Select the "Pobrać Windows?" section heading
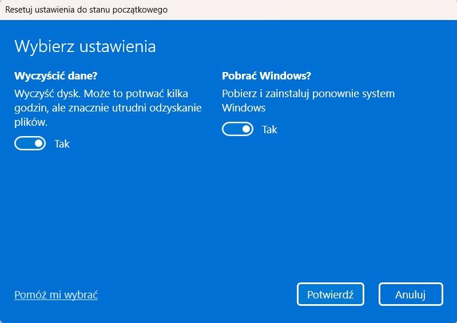This screenshot has width=457, height=323. (x=267, y=75)
